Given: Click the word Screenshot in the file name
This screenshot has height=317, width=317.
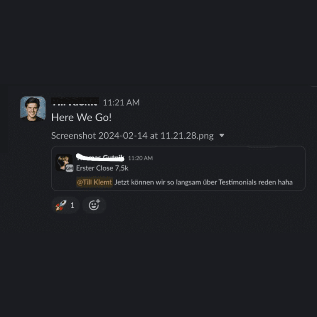Looking at the screenshot, I should [74, 135].
